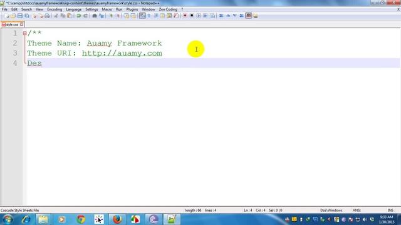Click the Print toolbar icon
The height and width of the screenshot is (225, 401).
47,16
